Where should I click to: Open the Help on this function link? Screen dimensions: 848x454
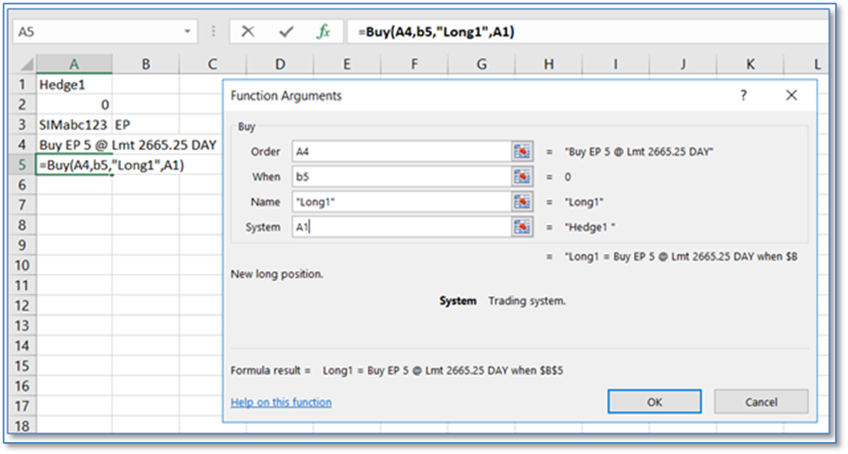[x=280, y=402]
